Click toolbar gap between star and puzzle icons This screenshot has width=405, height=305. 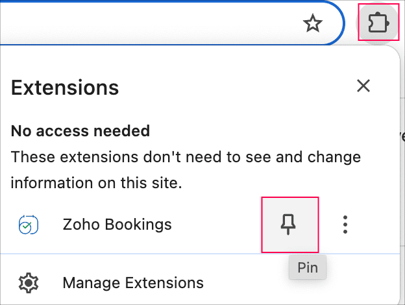coord(349,24)
